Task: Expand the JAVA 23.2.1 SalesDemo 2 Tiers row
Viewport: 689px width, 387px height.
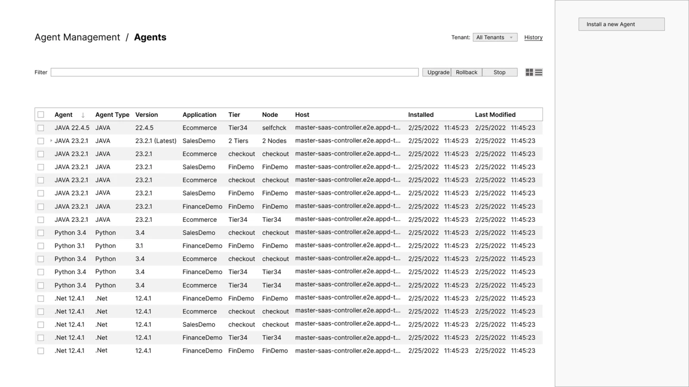Action: click(x=51, y=141)
